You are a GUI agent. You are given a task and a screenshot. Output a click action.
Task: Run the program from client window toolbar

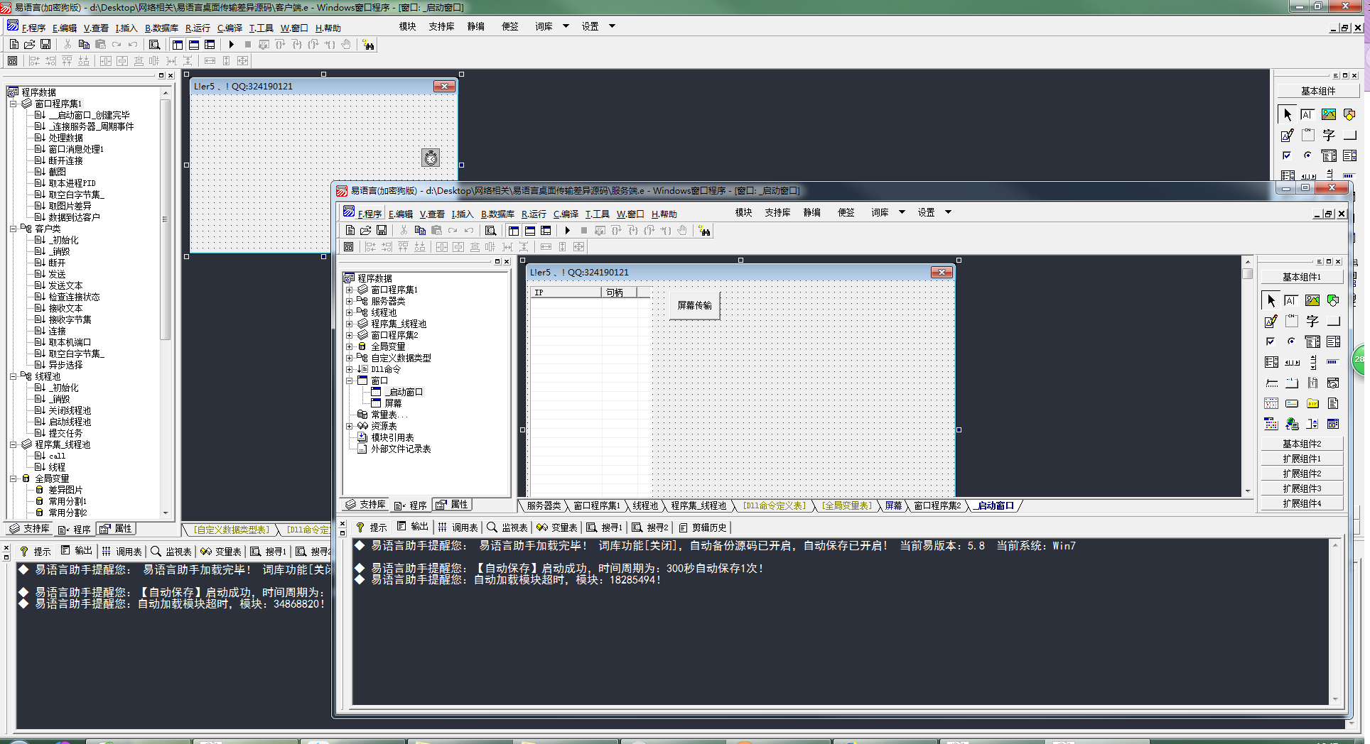pos(231,45)
